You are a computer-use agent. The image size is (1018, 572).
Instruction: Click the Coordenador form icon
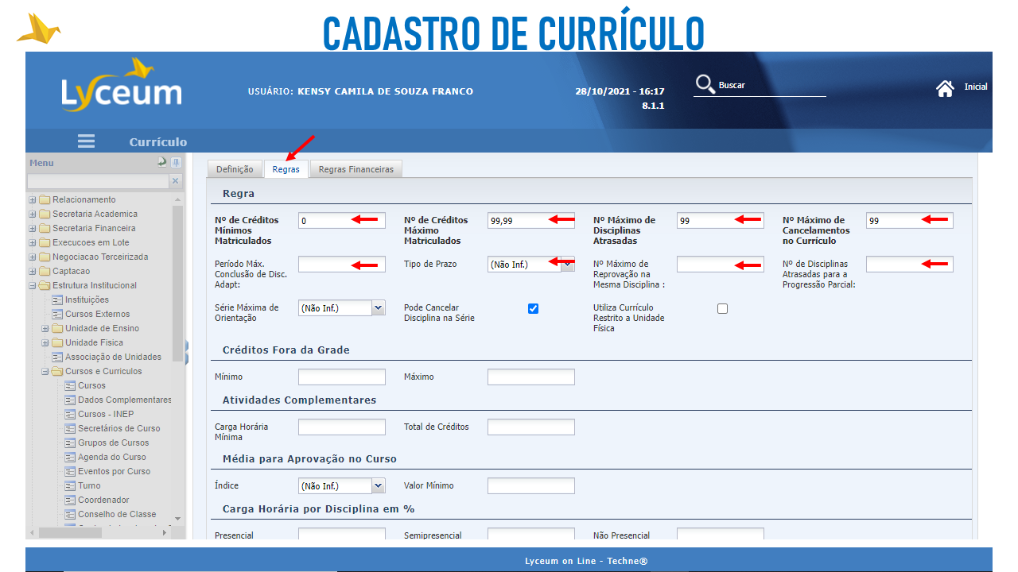(x=70, y=500)
